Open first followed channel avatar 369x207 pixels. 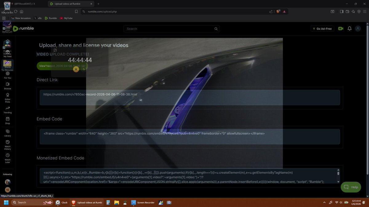[x=8, y=182]
